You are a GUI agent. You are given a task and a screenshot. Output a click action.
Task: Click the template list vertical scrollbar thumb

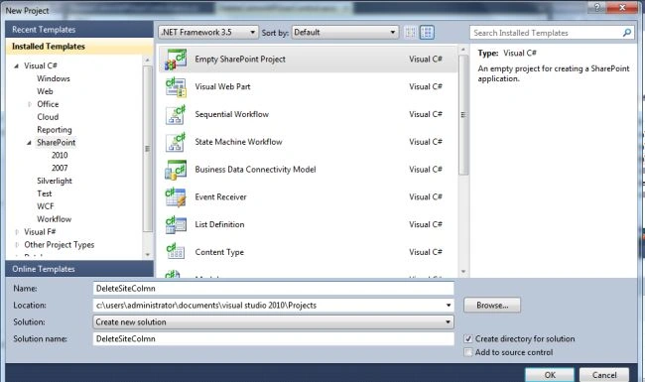463,115
